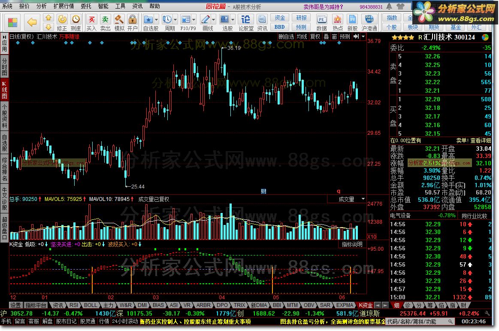Screen dimensions: 499x331
Task: Open the 系统 menu
Action: (7, 6)
